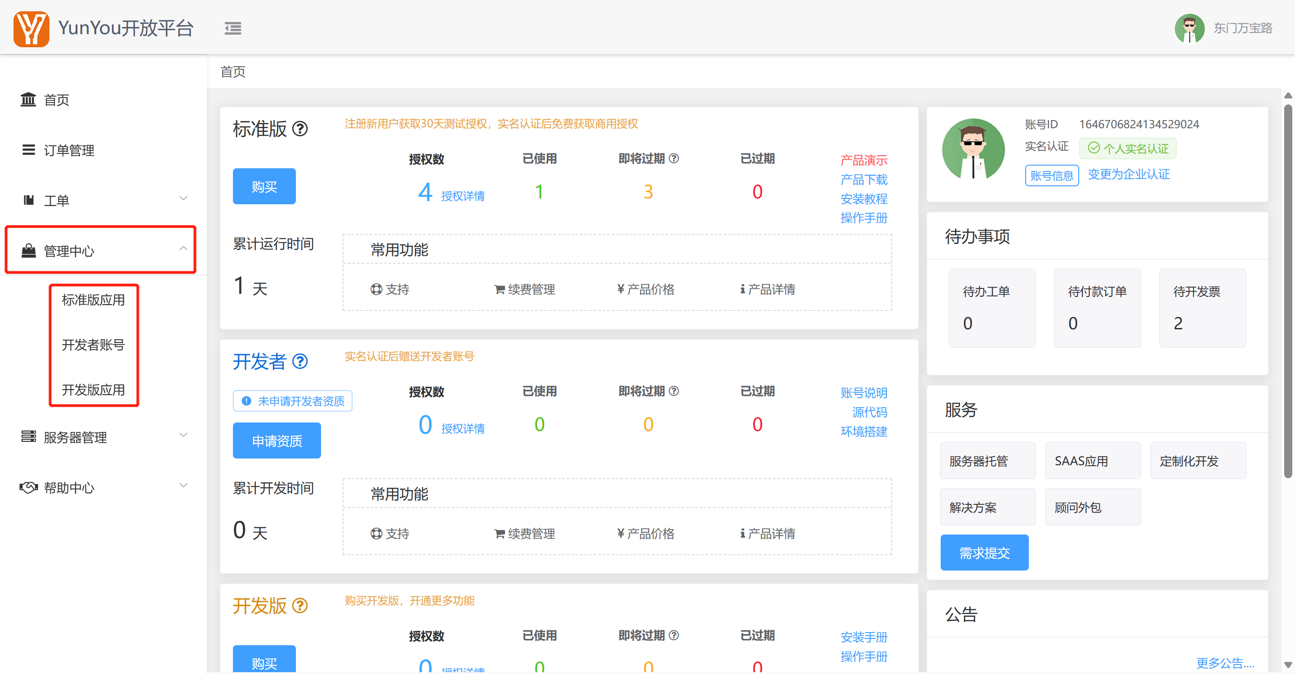Image resolution: width=1295 pixels, height=674 pixels.
Task: Expand the 工单 menu chevron
Action: tap(183, 198)
